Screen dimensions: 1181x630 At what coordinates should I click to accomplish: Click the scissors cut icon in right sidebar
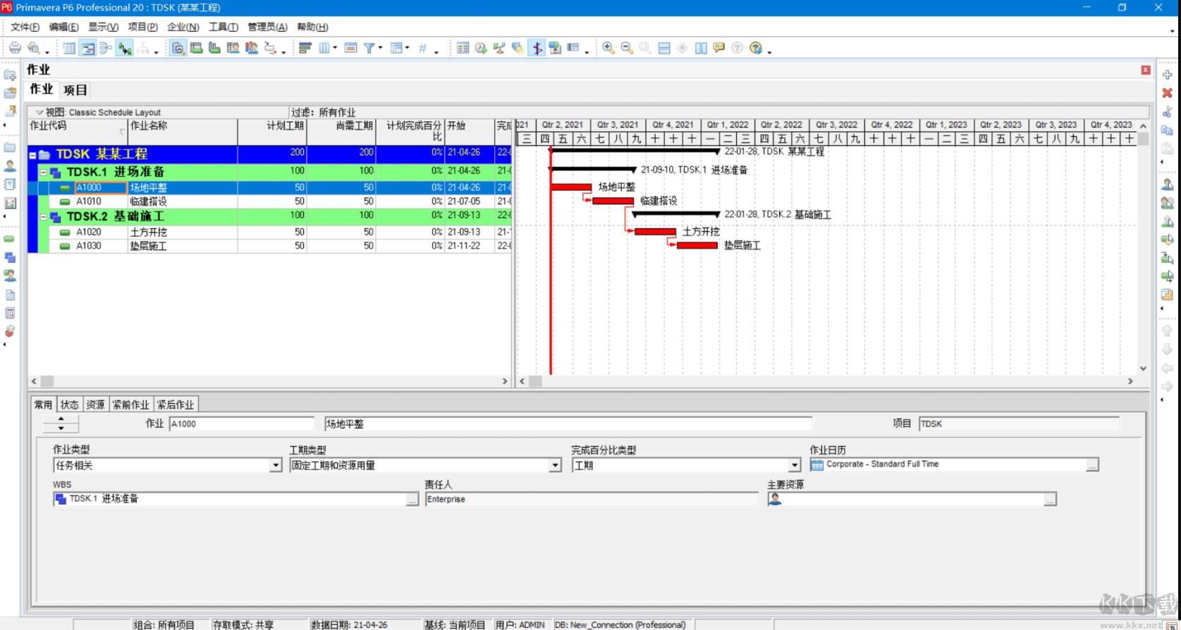(1167, 111)
